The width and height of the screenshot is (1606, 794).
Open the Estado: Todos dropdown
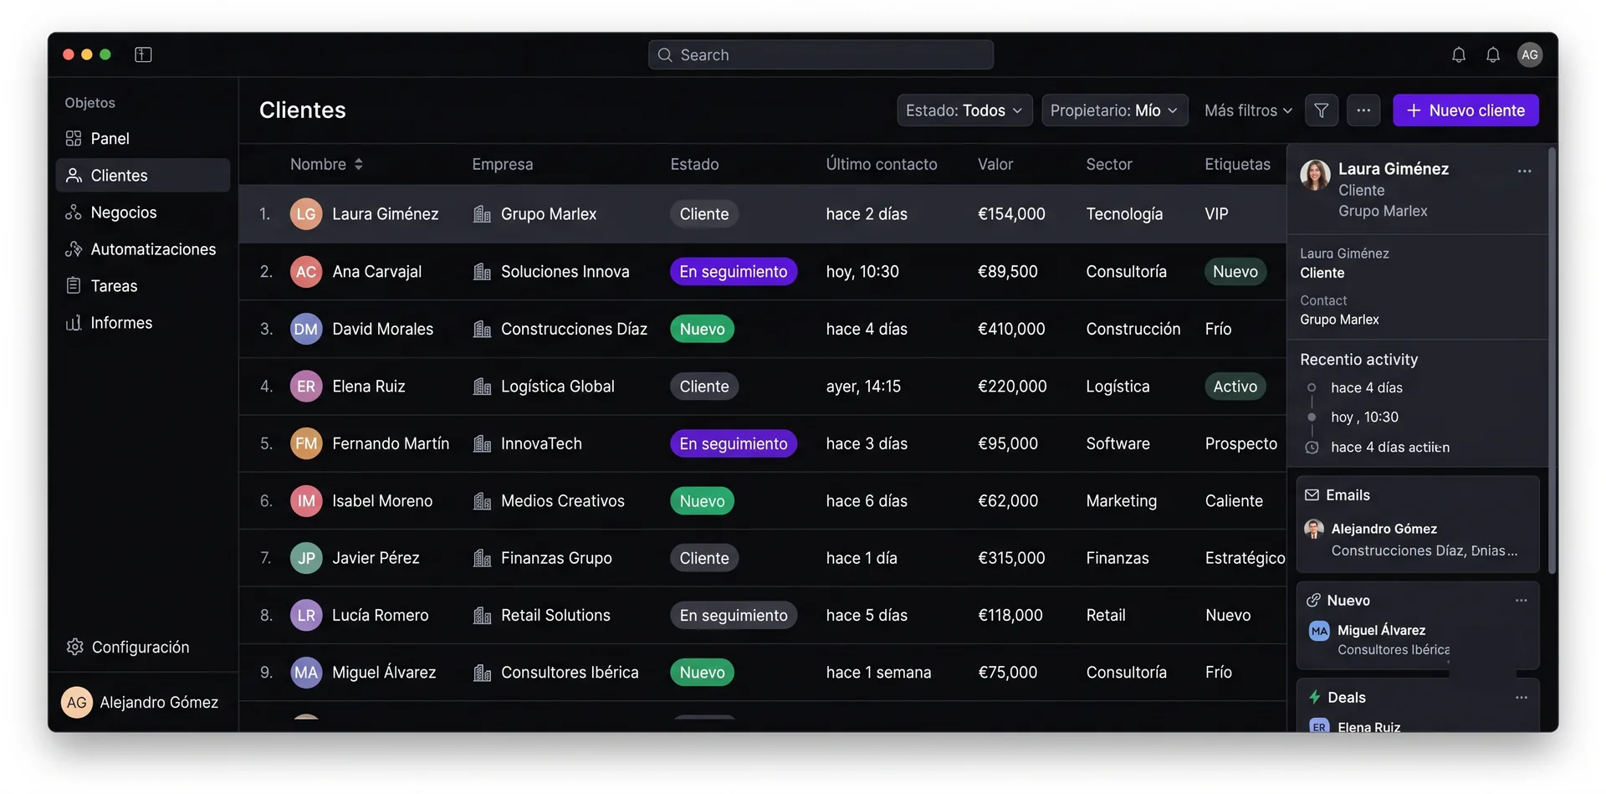tap(964, 110)
